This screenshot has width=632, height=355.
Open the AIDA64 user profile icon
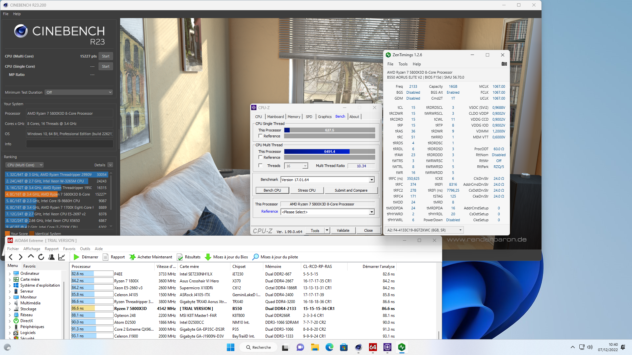51,257
